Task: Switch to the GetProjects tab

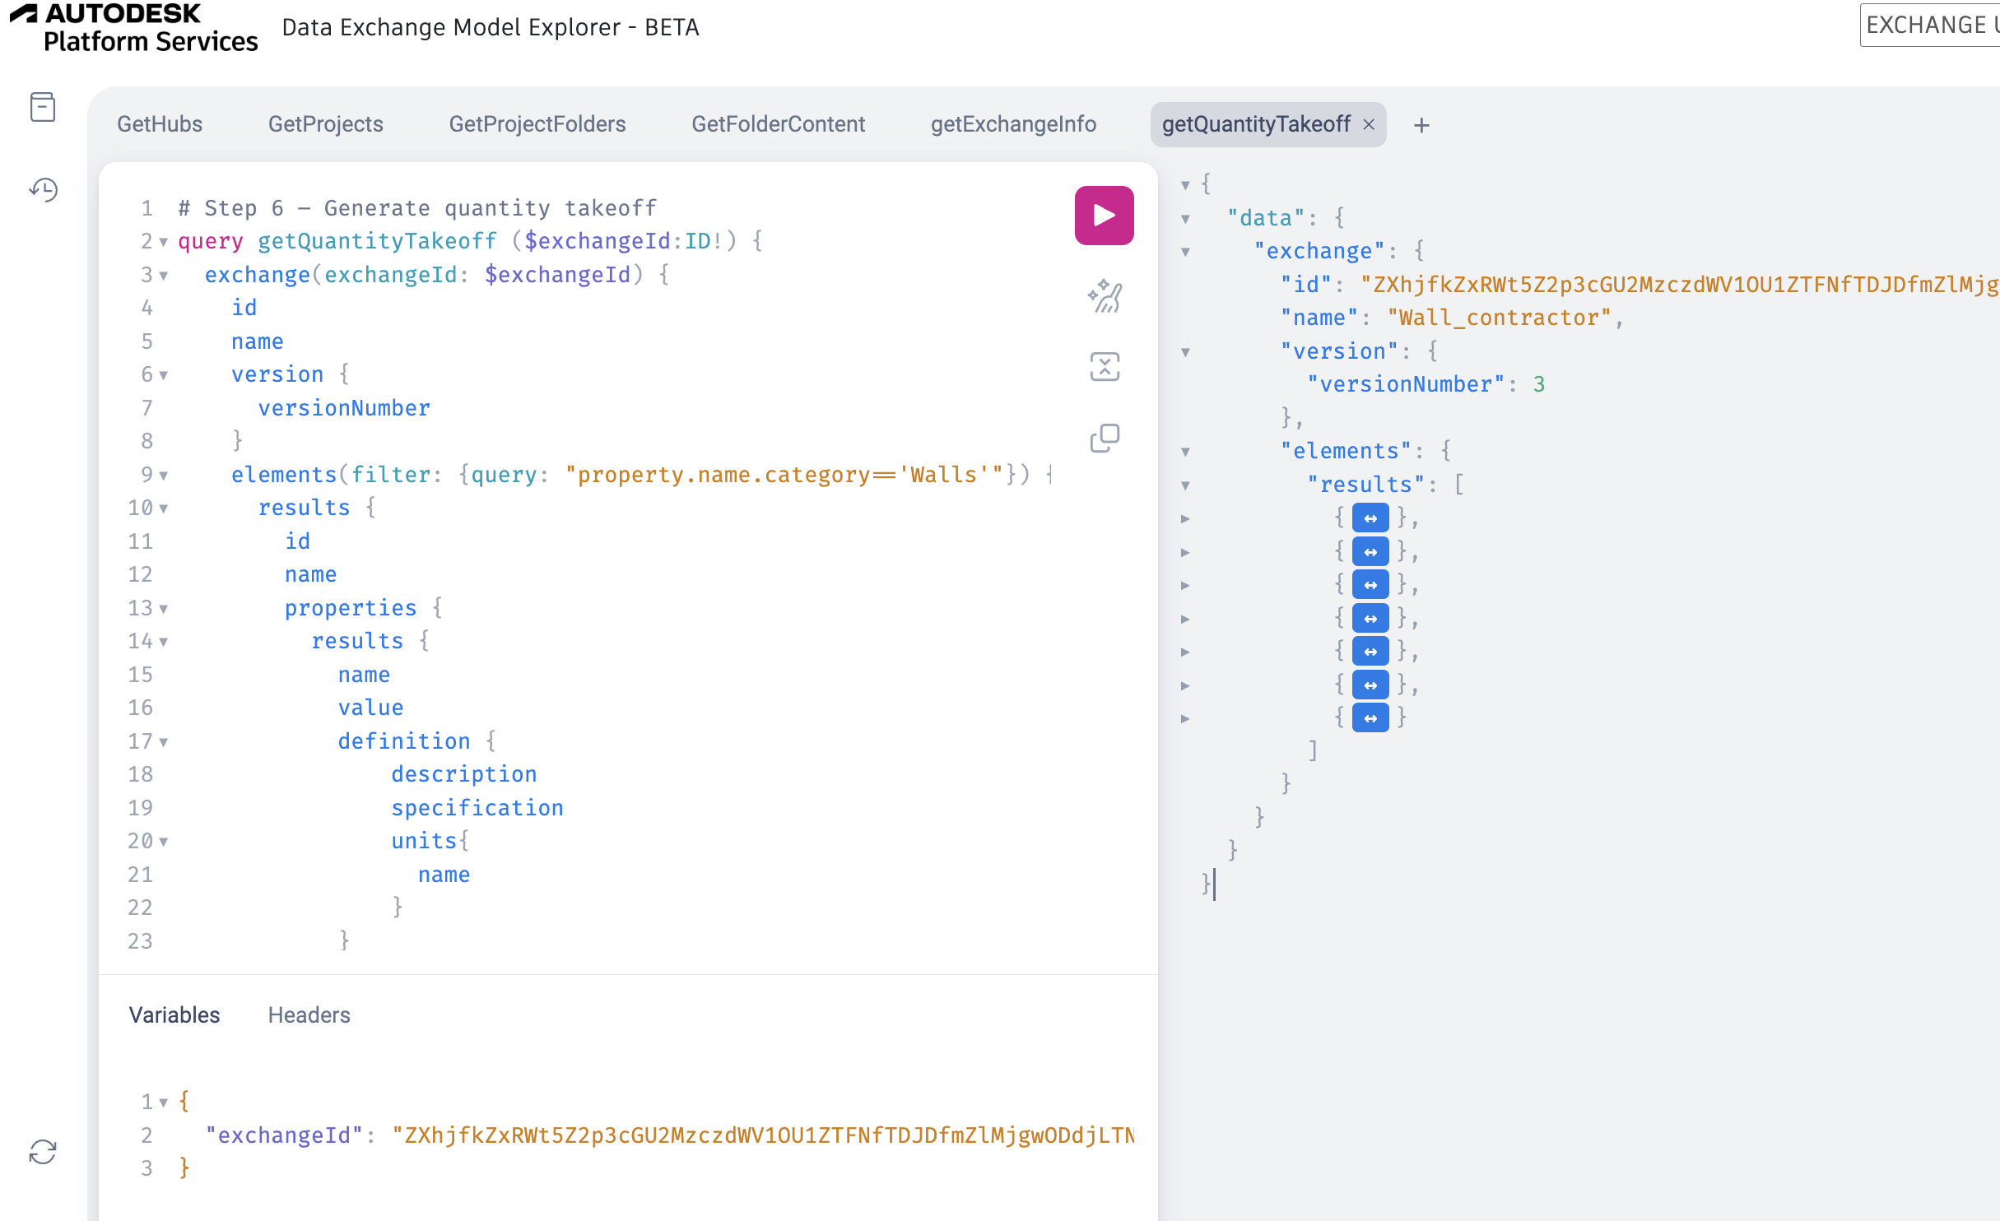Action: (326, 124)
